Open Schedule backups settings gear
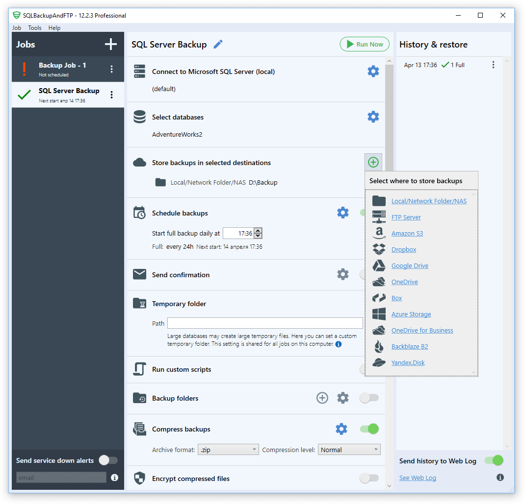525x504 pixels. click(x=342, y=213)
